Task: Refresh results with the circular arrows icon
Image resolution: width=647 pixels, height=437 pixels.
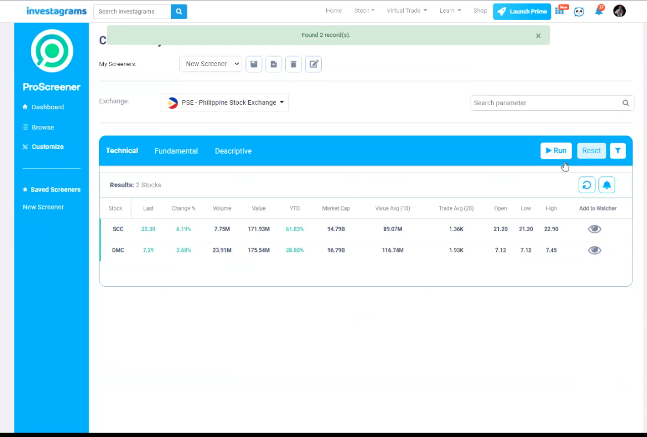Action: (x=587, y=185)
